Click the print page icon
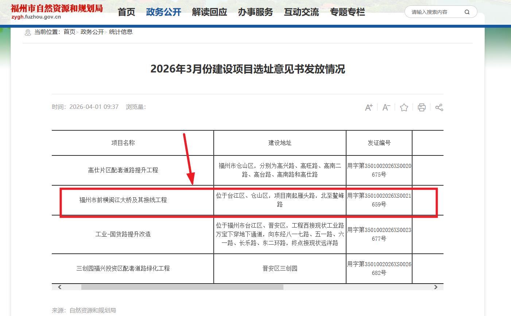The height and width of the screenshot is (316, 511). point(422,107)
